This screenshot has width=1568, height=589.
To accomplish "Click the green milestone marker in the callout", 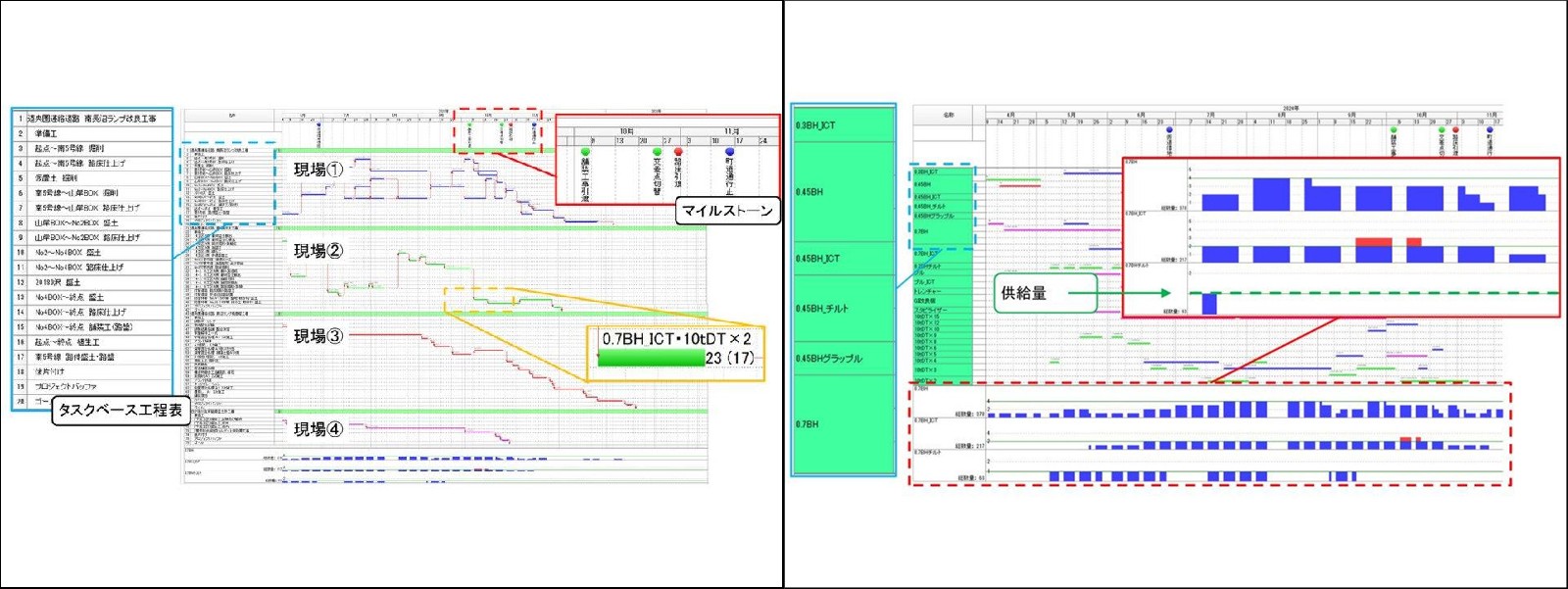I will coord(586,152).
